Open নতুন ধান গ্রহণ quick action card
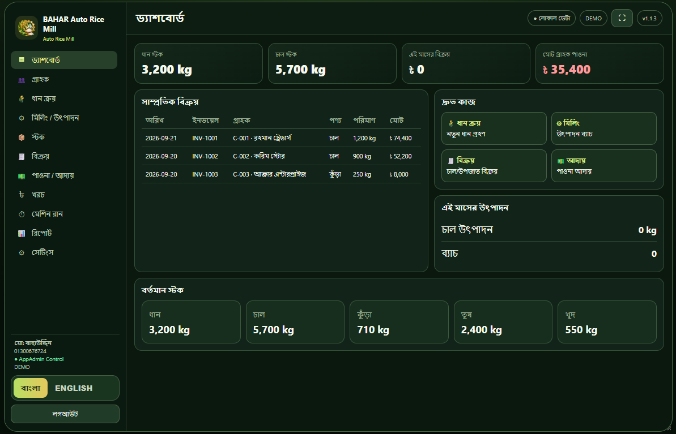The height and width of the screenshot is (434, 676). pos(494,128)
